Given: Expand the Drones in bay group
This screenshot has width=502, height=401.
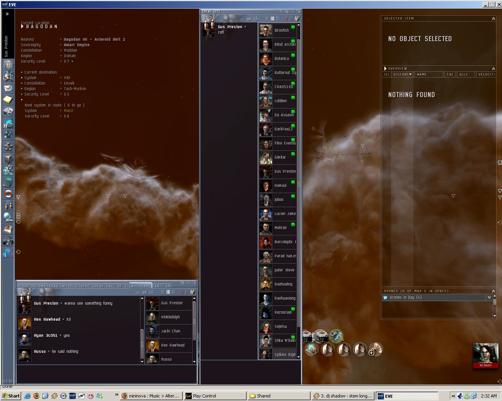Looking at the screenshot, I should click(489, 298).
